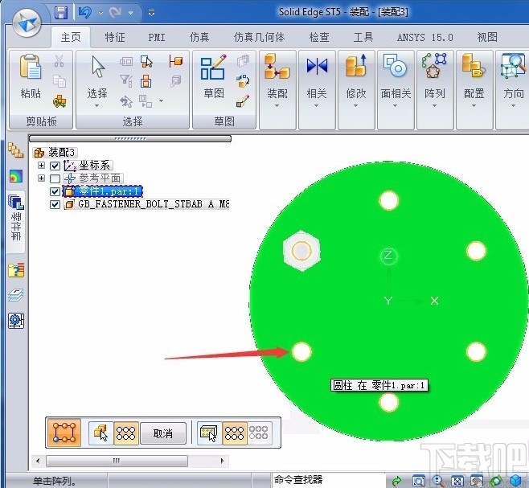Undo the last action
This screenshot has height=488, width=529.
(84, 13)
